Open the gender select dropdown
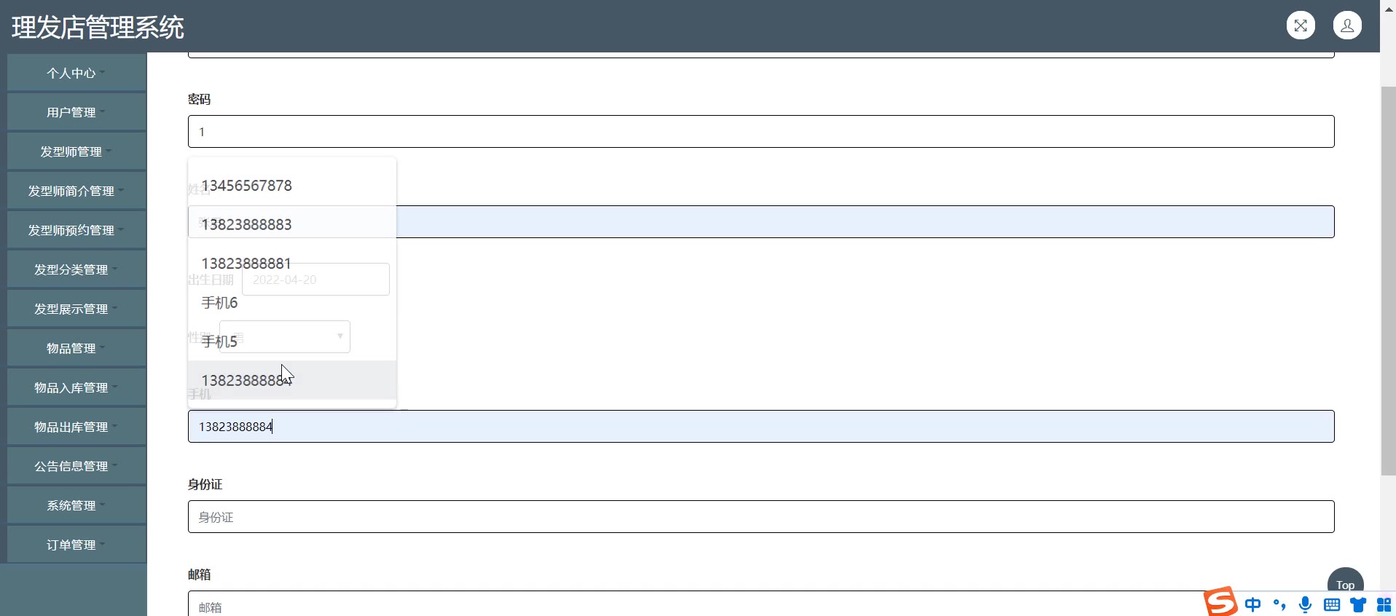This screenshot has width=1396, height=616. tap(339, 336)
